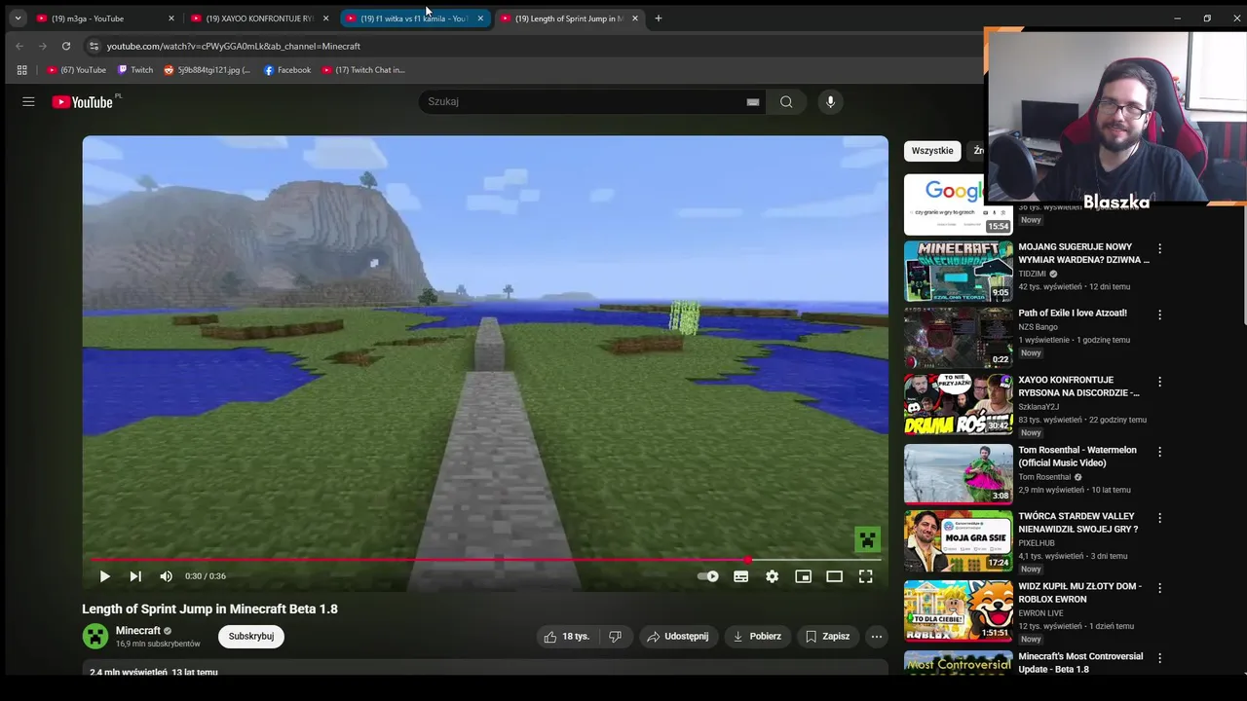Image resolution: width=1247 pixels, height=701 pixels.
Task: Mute the video volume
Action: (167, 576)
